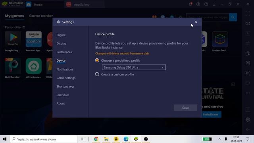Screen dimensions: 254x143
Task: Close the Settings dialog
Action: [x=196, y=22]
